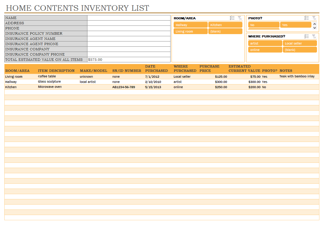The width and height of the screenshot is (324, 227).
Task: Clear the Room/Area slicer filter
Action: point(240,18)
